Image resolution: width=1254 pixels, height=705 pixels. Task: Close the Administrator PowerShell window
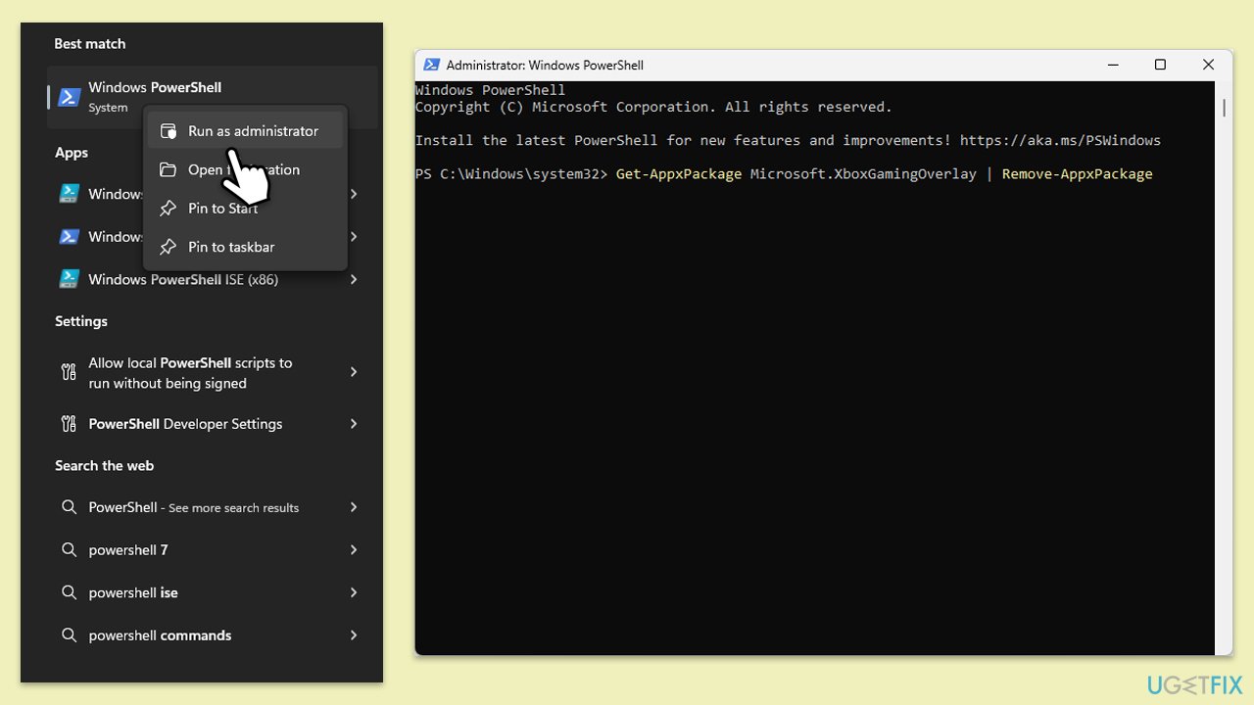tap(1208, 65)
